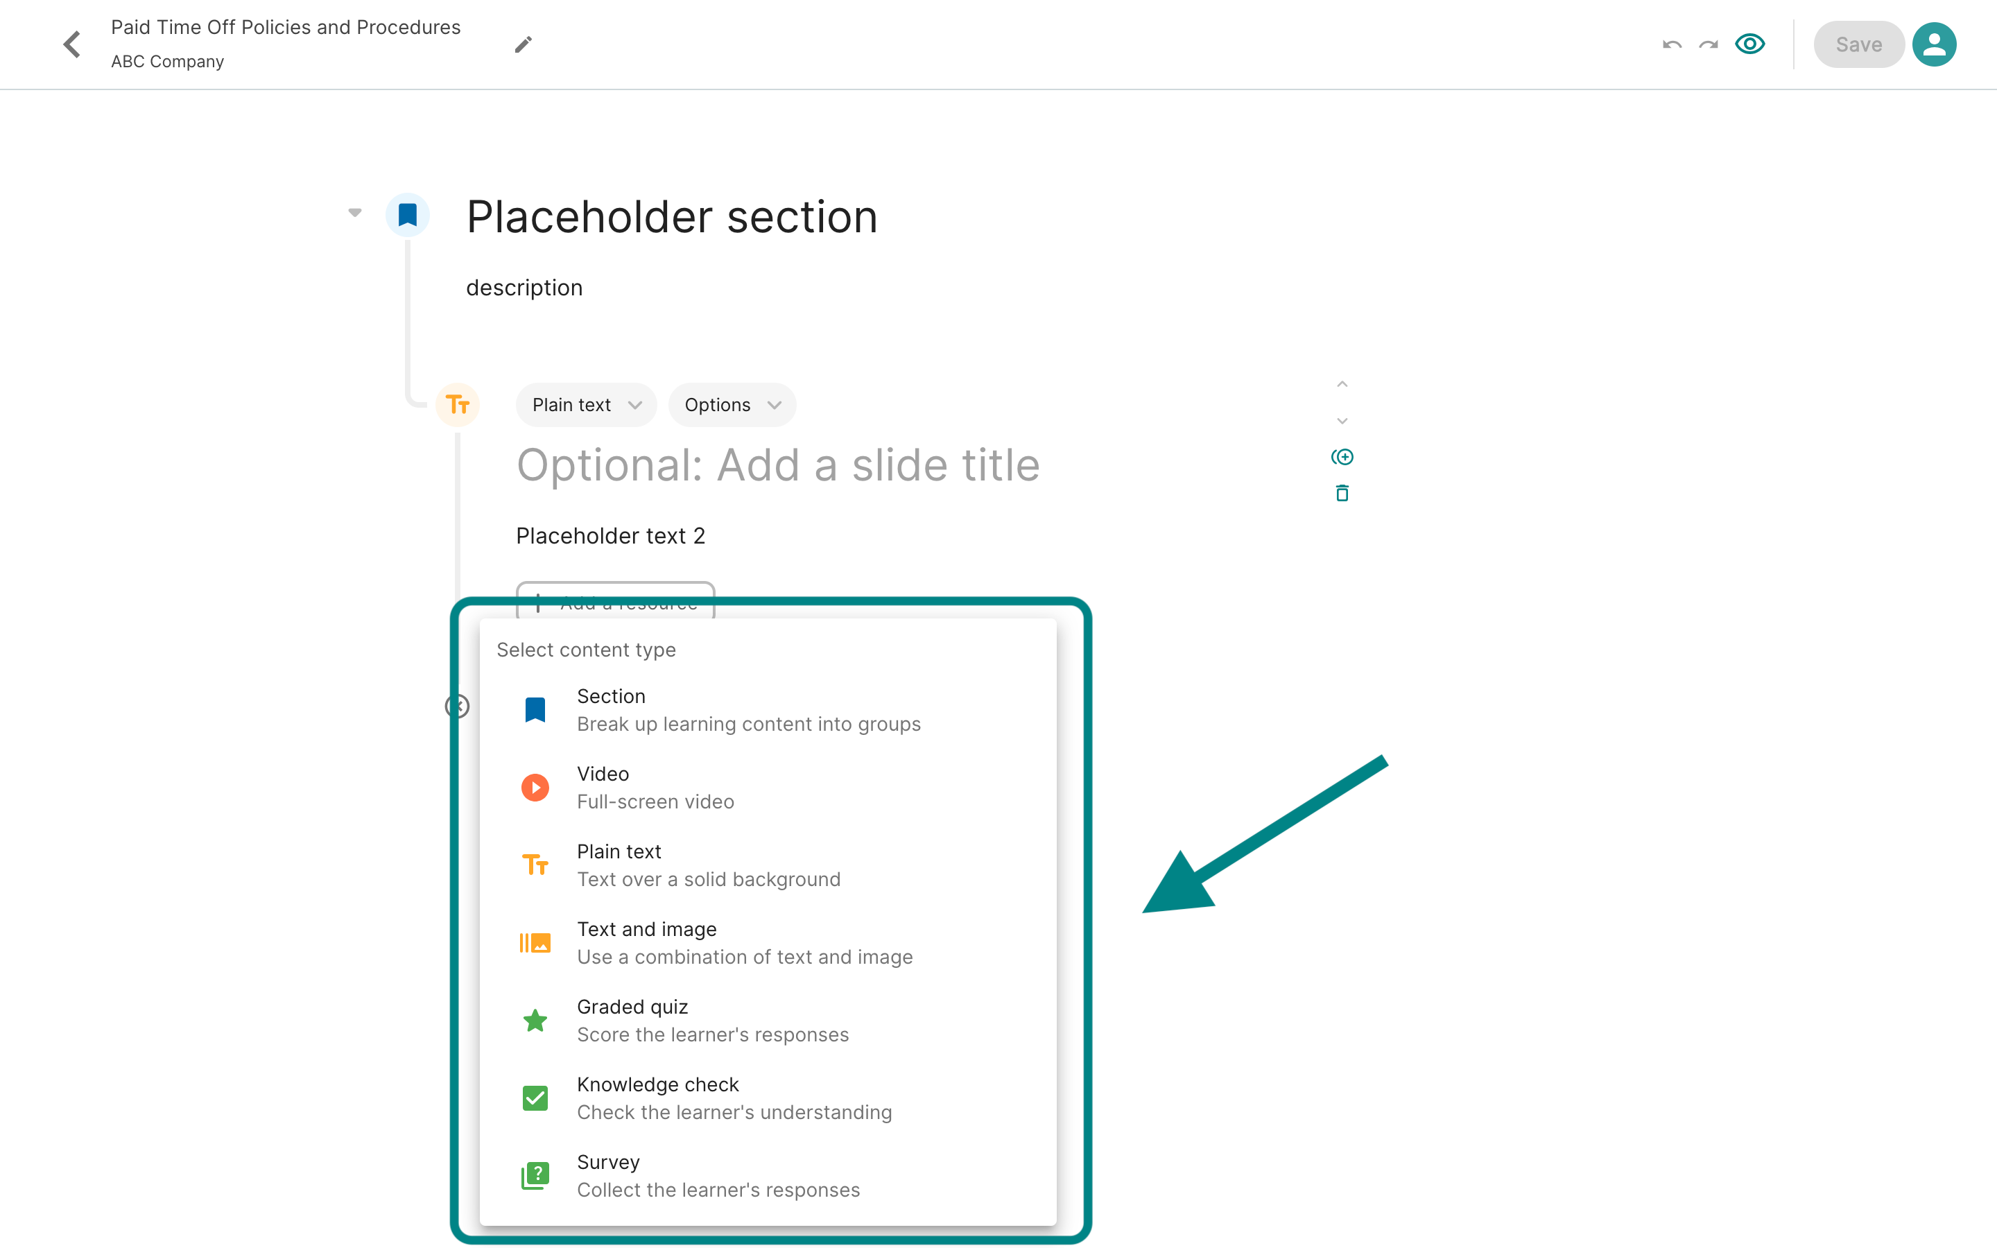Click the redo arrow icon
1997x1248 pixels.
(1708, 44)
